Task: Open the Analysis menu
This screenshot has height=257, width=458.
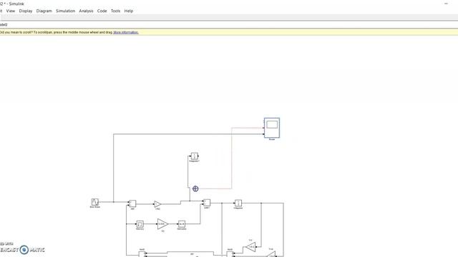Action: [x=86, y=11]
